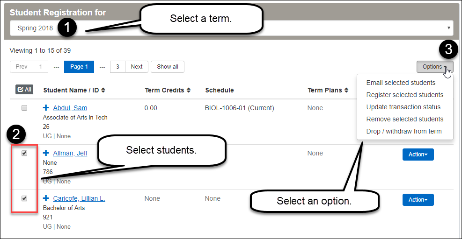462x239 pixels.
Task: Uncheck the box for Jeff Allman
Action: [24, 153]
